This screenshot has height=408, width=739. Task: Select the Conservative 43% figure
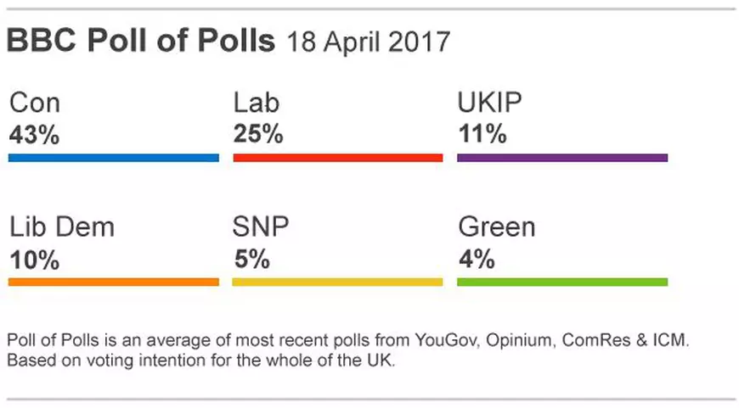coord(35,133)
